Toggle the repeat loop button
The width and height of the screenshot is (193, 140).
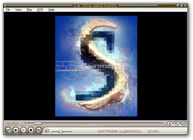tap(184, 123)
